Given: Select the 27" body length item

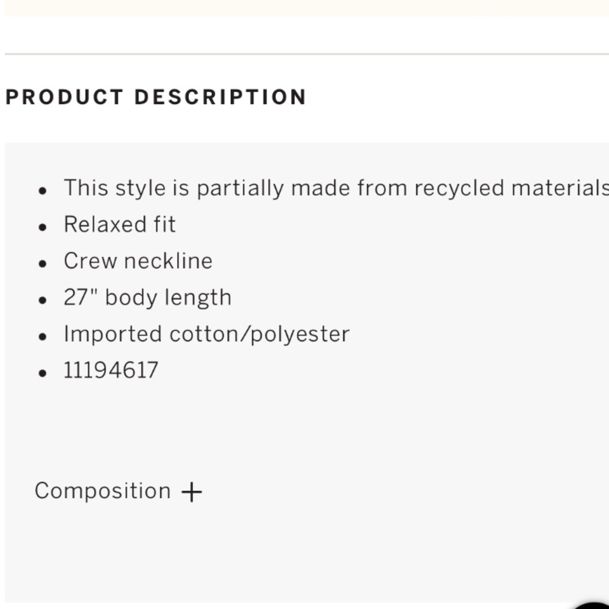Looking at the screenshot, I should tap(147, 298).
